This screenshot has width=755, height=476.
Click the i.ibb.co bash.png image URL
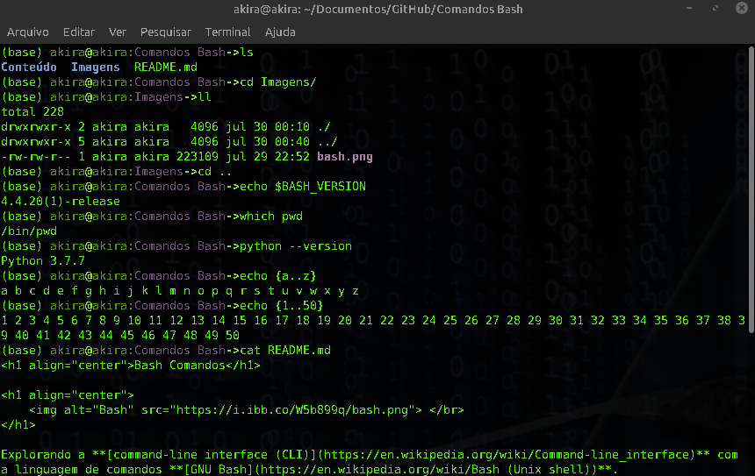[292, 409]
